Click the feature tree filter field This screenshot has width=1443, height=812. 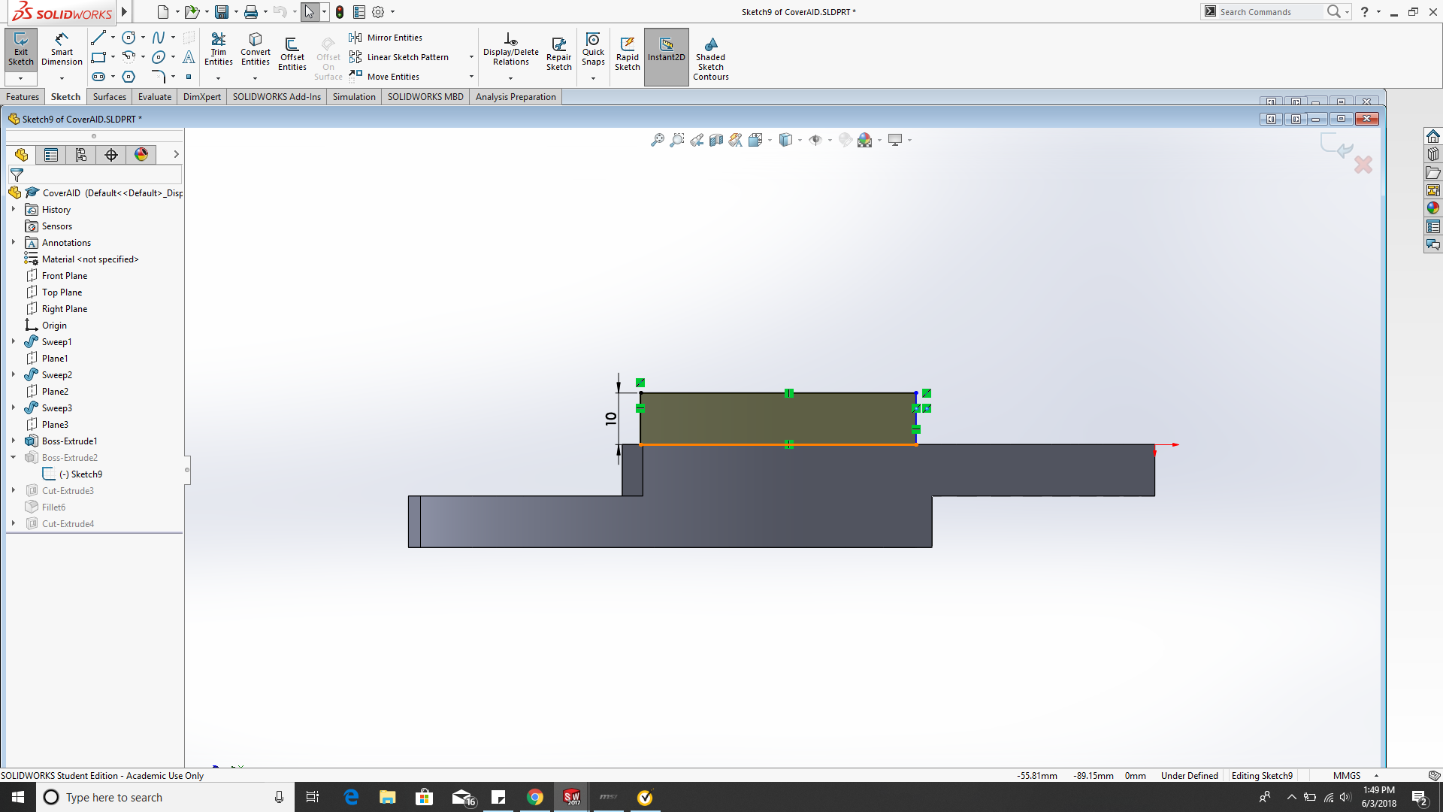[x=95, y=174]
